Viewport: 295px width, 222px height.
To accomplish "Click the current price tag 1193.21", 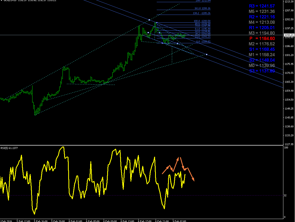I will 289,35.
